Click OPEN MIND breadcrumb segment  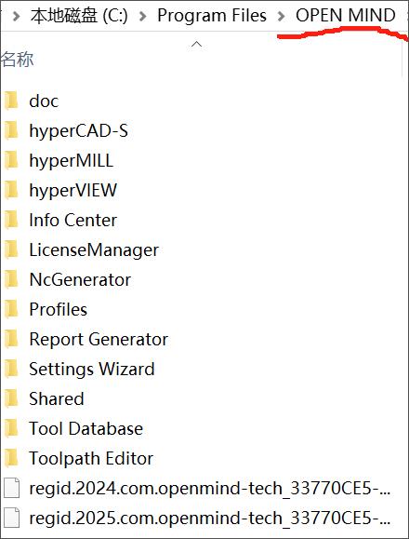[x=346, y=16]
